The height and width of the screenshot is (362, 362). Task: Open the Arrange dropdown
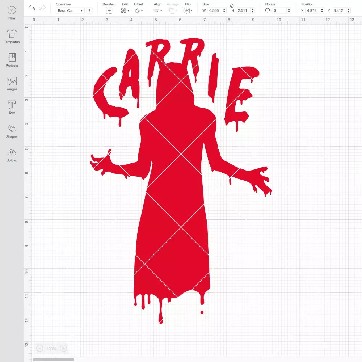coord(173,10)
